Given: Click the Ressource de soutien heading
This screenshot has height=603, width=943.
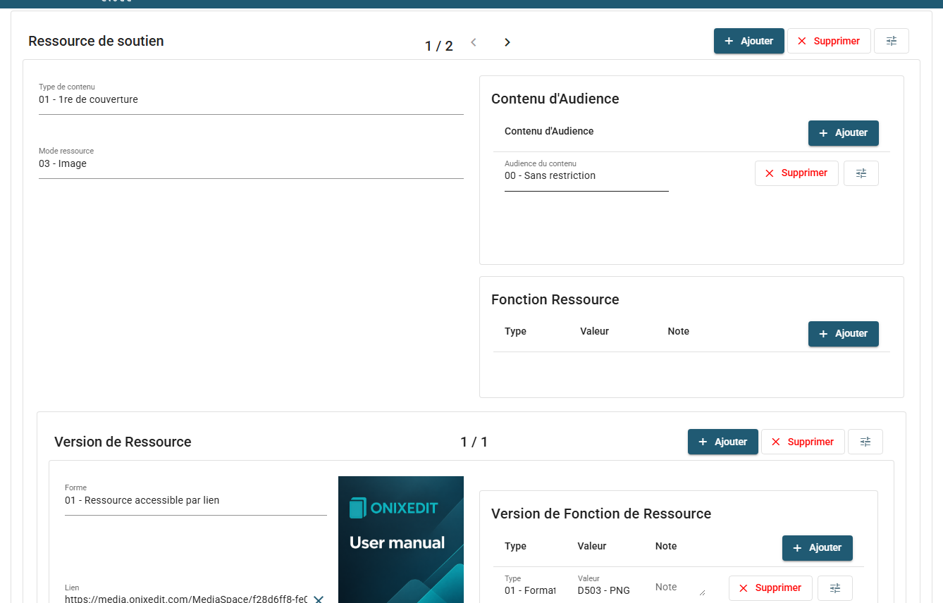Looking at the screenshot, I should pyautogui.click(x=96, y=41).
